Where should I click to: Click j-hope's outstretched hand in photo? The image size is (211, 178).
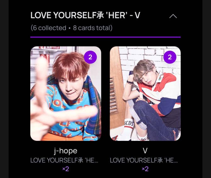point(54,108)
